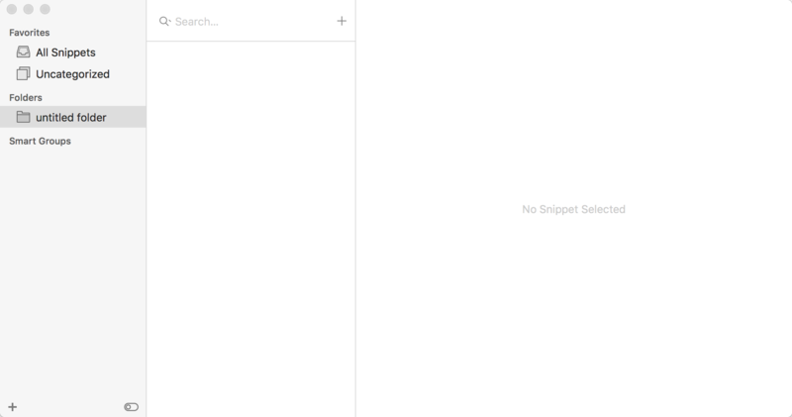792x417 pixels.
Task: Collapse the Folders section header
Action: 27,97
